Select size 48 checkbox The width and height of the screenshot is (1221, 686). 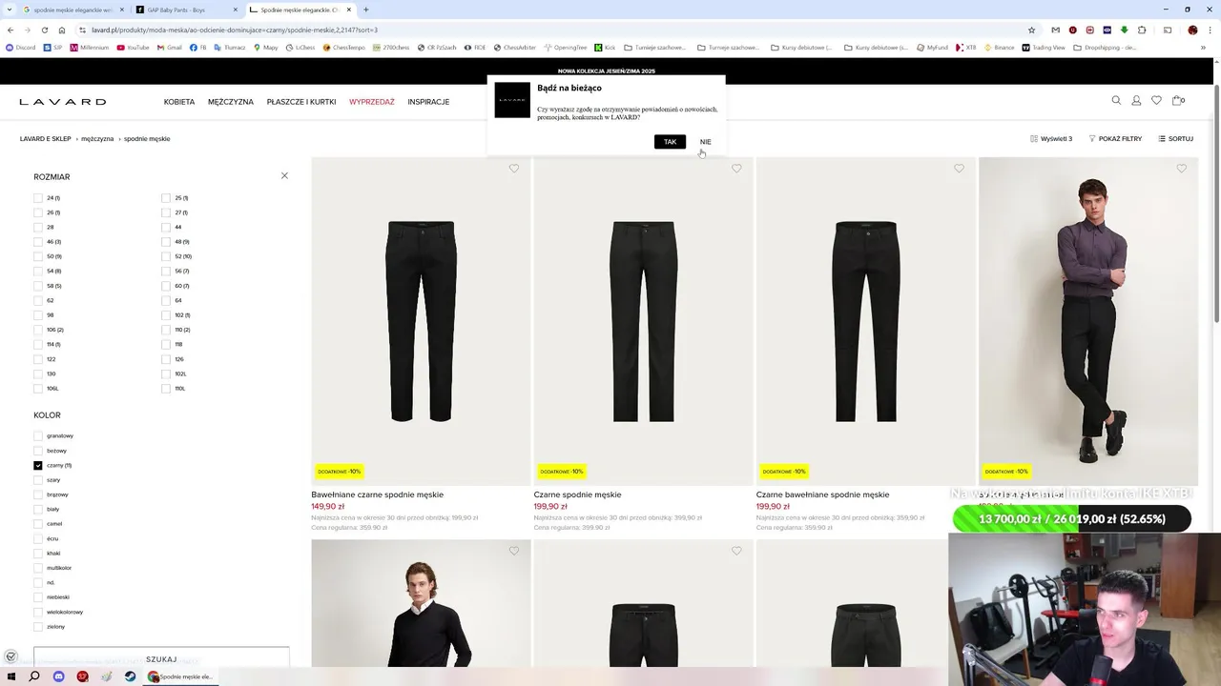point(166,242)
